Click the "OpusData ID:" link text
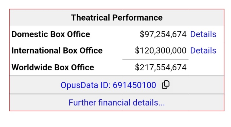 (x=85, y=85)
